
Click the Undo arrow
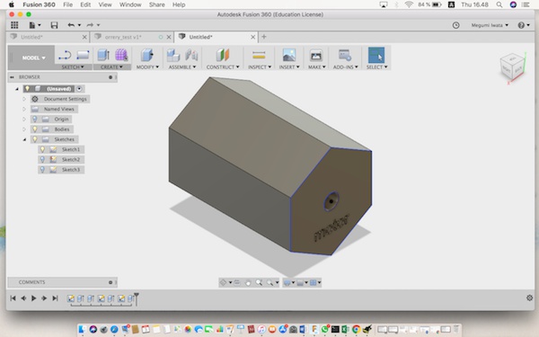[71, 25]
